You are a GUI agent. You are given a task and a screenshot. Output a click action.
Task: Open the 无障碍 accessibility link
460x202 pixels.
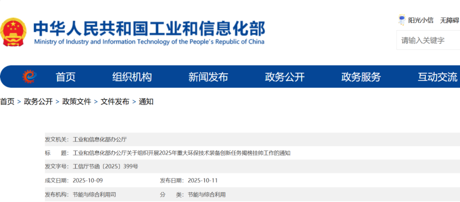pyautogui.click(x=449, y=20)
